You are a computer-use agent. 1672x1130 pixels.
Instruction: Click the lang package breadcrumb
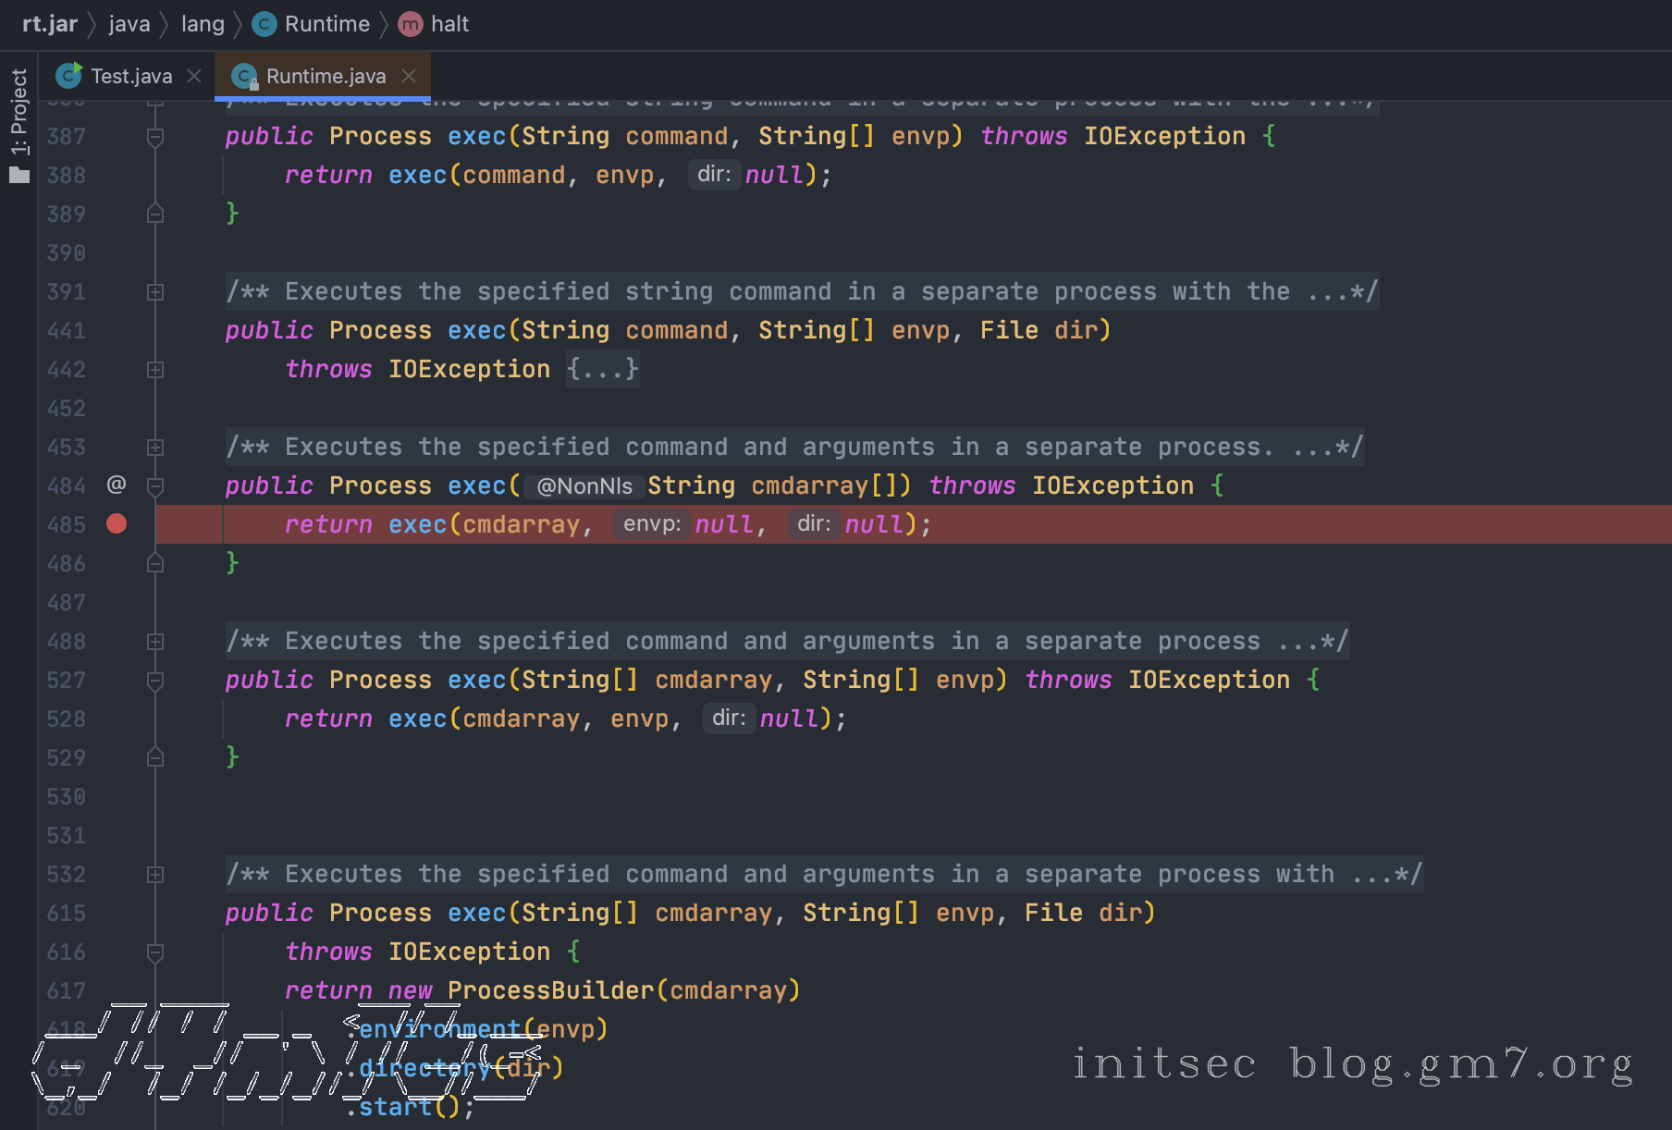[203, 24]
